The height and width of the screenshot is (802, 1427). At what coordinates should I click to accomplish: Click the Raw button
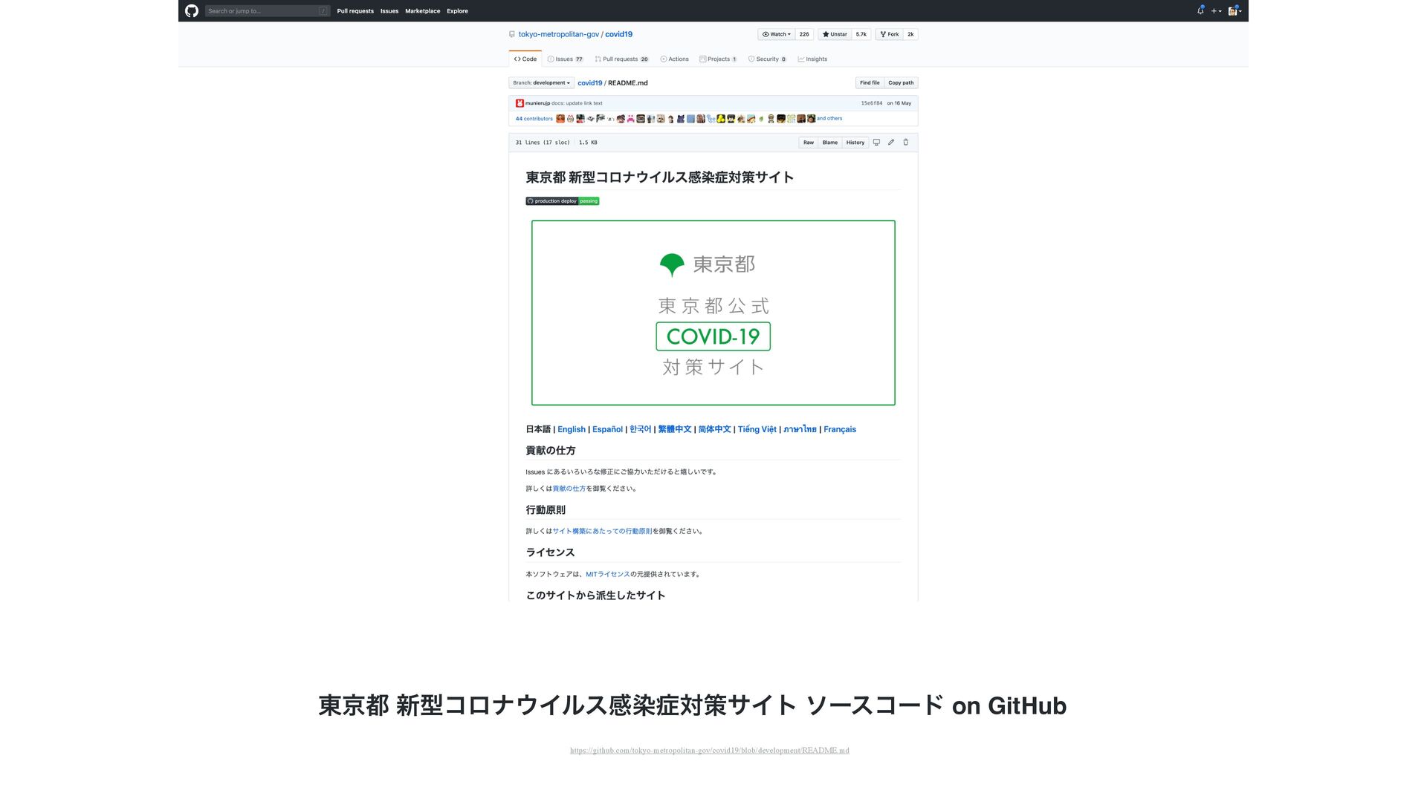808,143
